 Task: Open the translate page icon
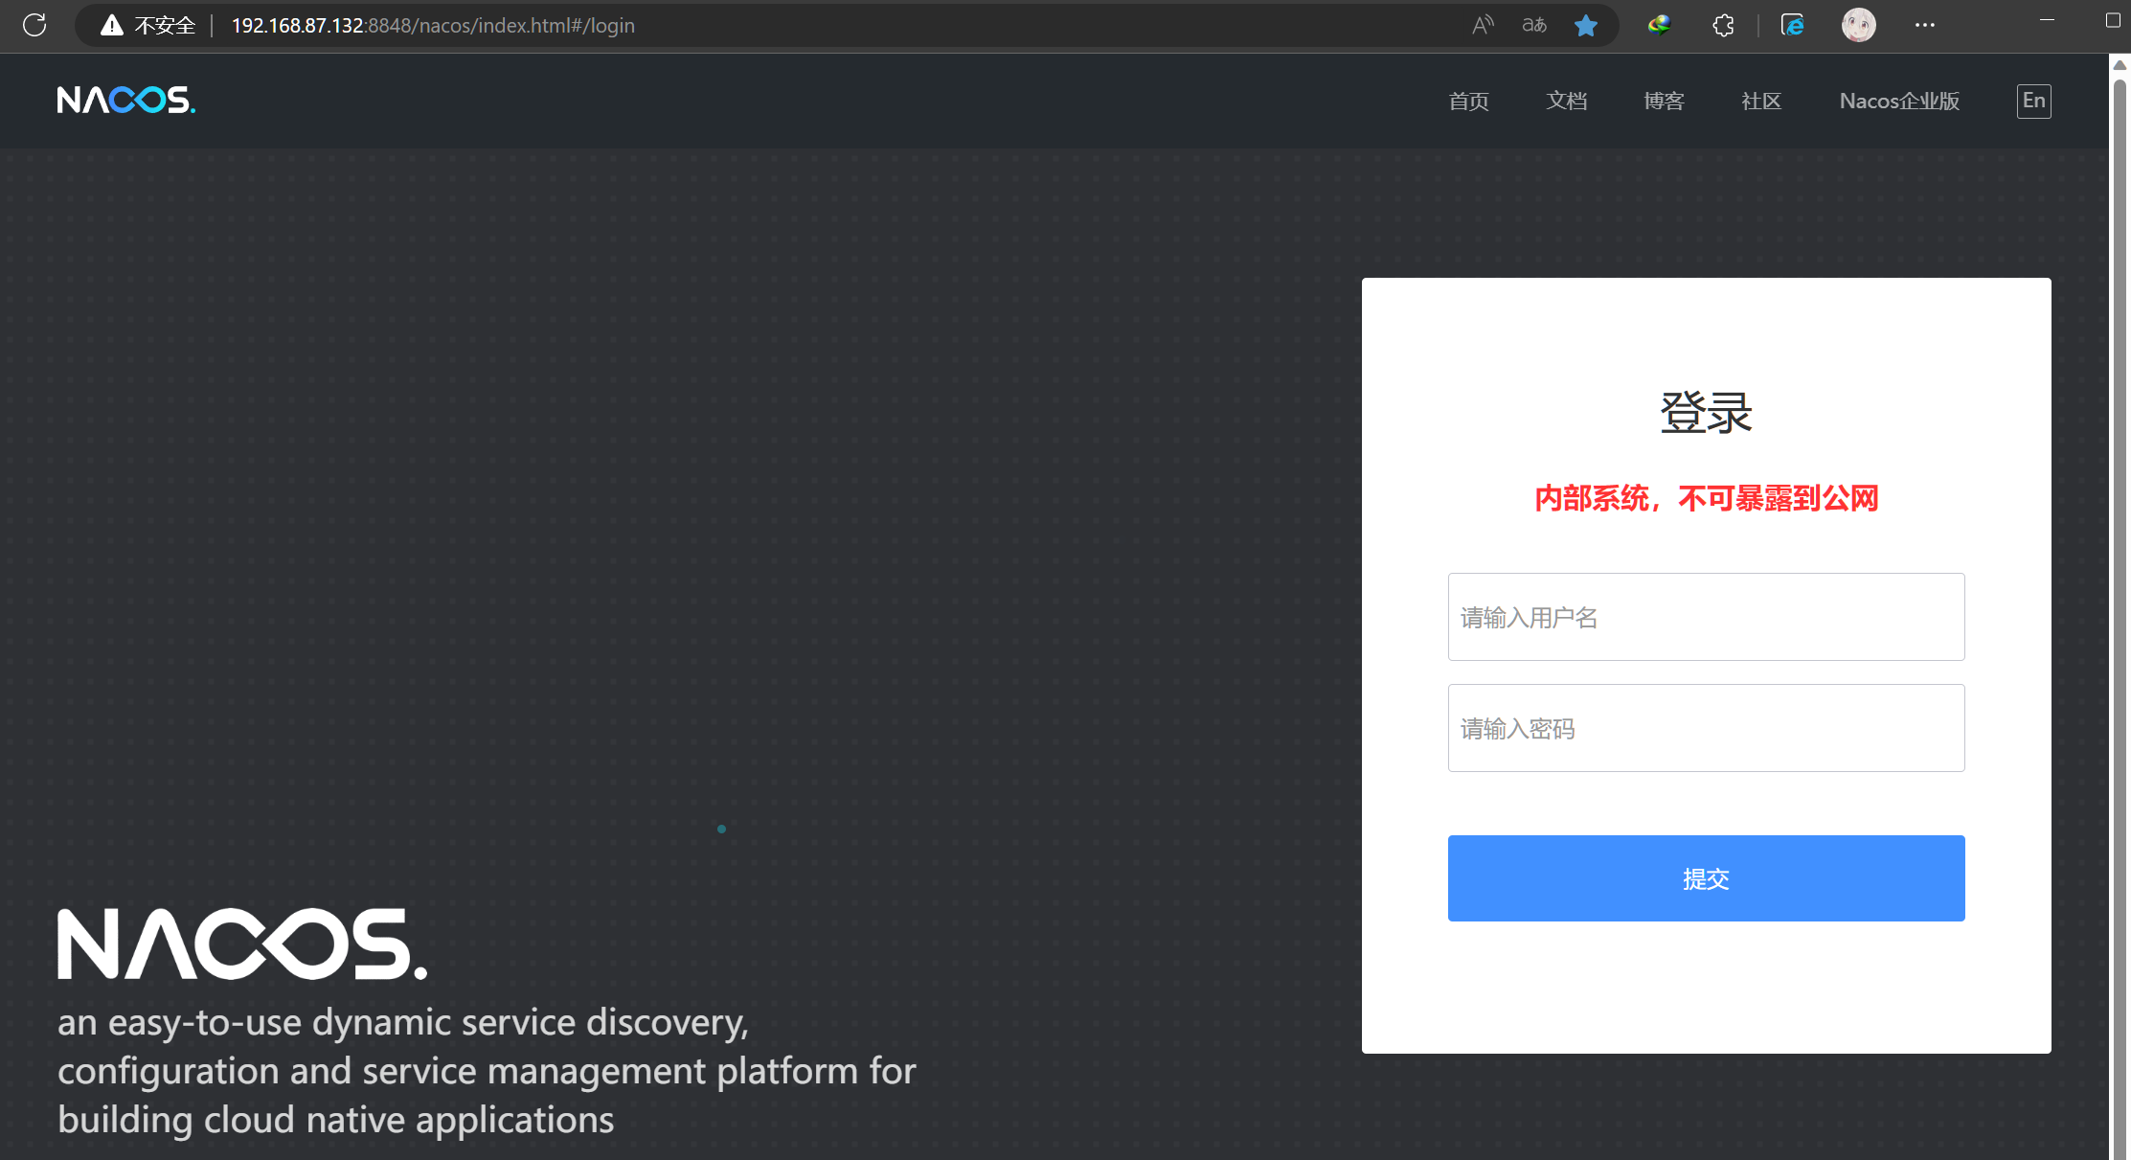click(x=1534, y=25)
